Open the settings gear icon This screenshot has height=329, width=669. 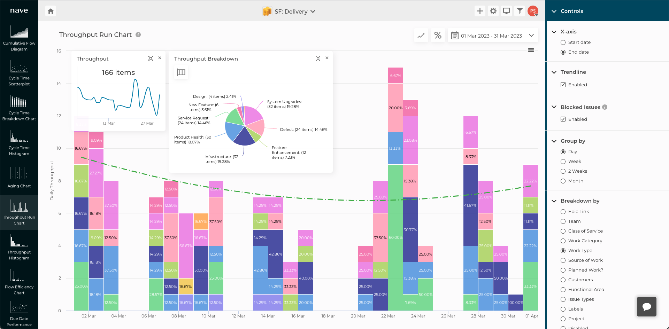(493, 11)
